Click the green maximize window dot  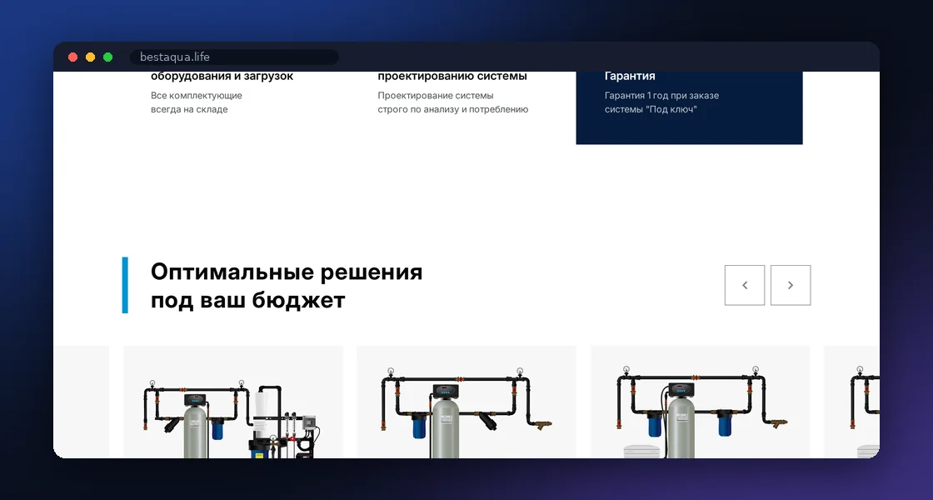pos(107,57)
